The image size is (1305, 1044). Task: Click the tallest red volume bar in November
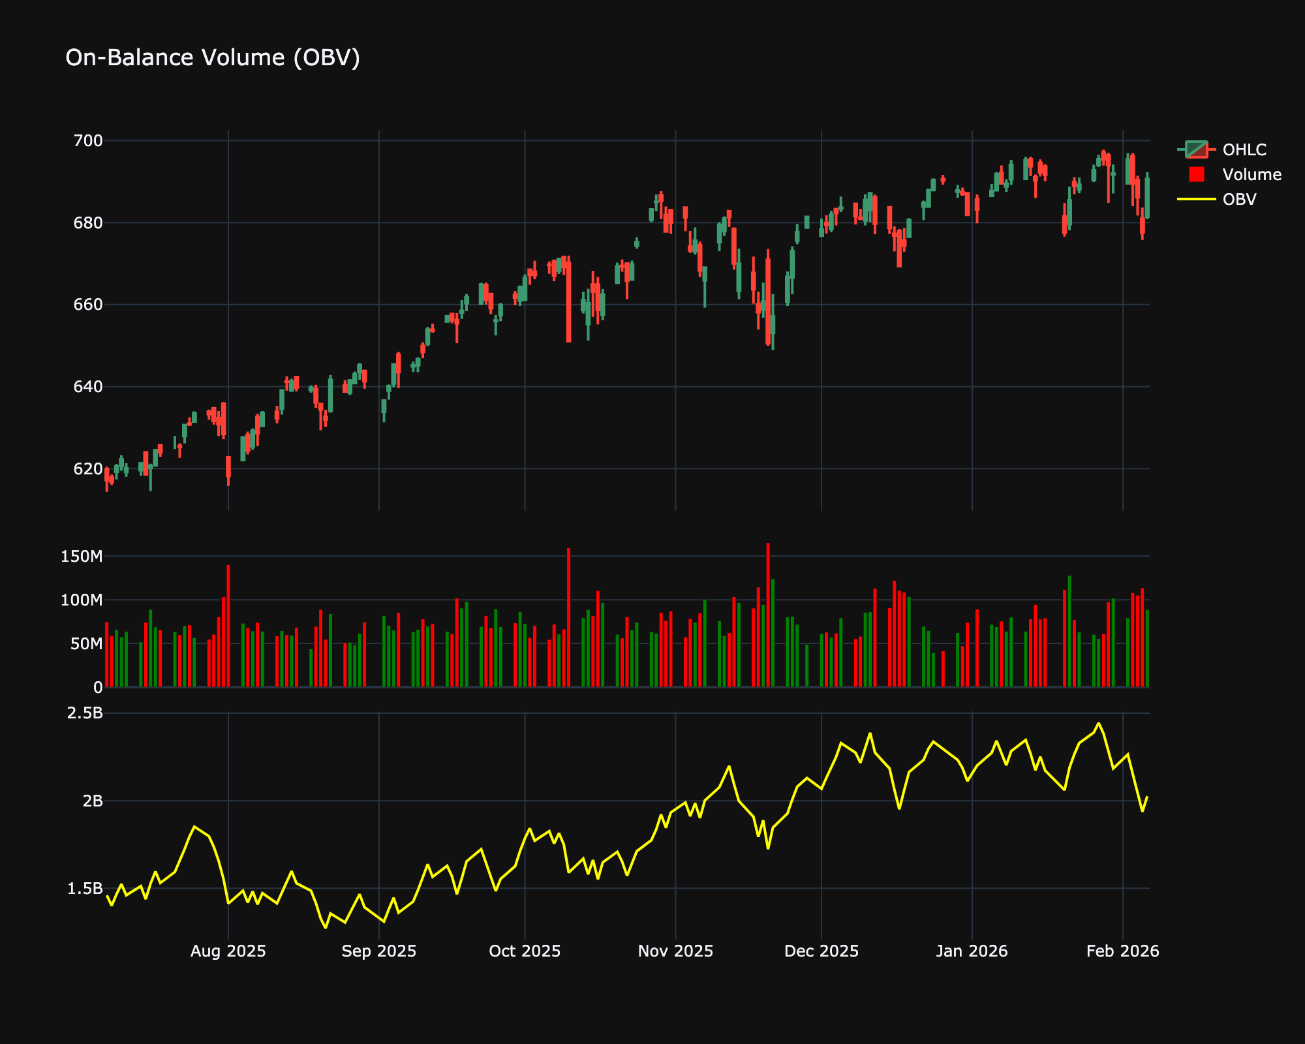(768, 613)
